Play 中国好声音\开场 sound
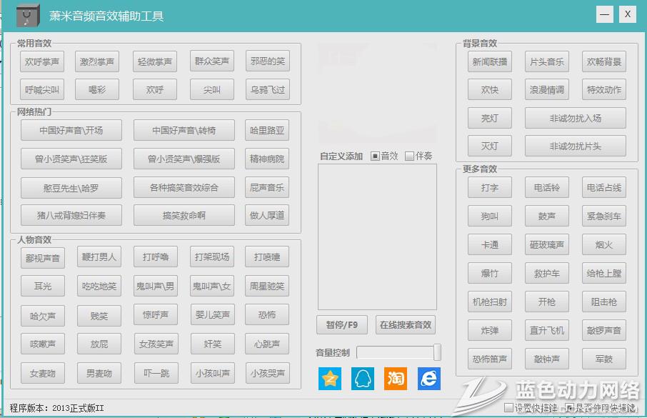The width and height of the screenshot is (647, 418). 71,130
